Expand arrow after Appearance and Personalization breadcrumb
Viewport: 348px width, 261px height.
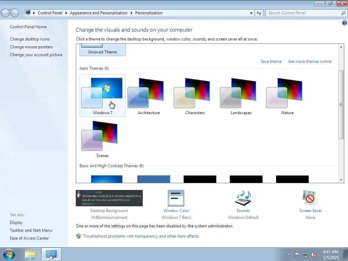132,13
